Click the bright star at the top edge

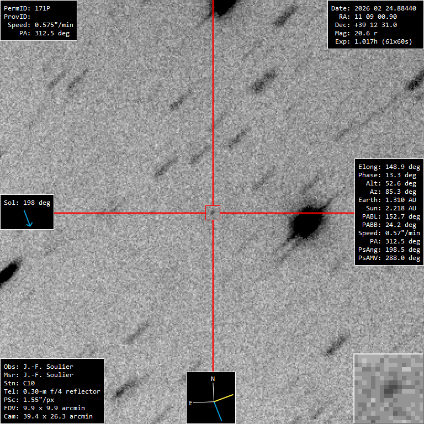click(224, 6)
